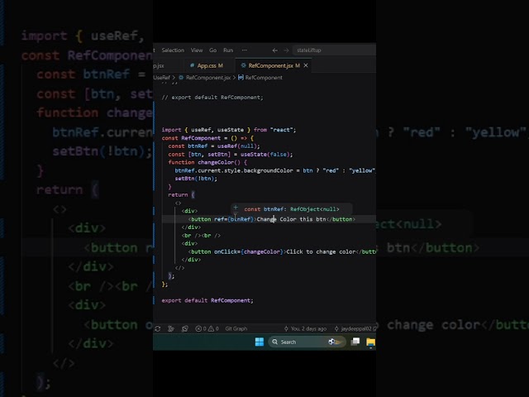The image size is (529, 397).
Task: Expand the overflow menu ellipsis after Run
Action: 245,50
